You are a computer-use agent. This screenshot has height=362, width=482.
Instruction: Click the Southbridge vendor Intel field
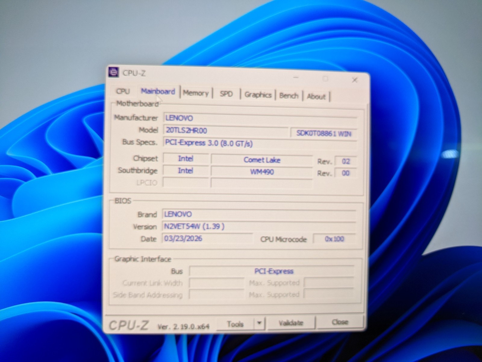tap(186, 170)
